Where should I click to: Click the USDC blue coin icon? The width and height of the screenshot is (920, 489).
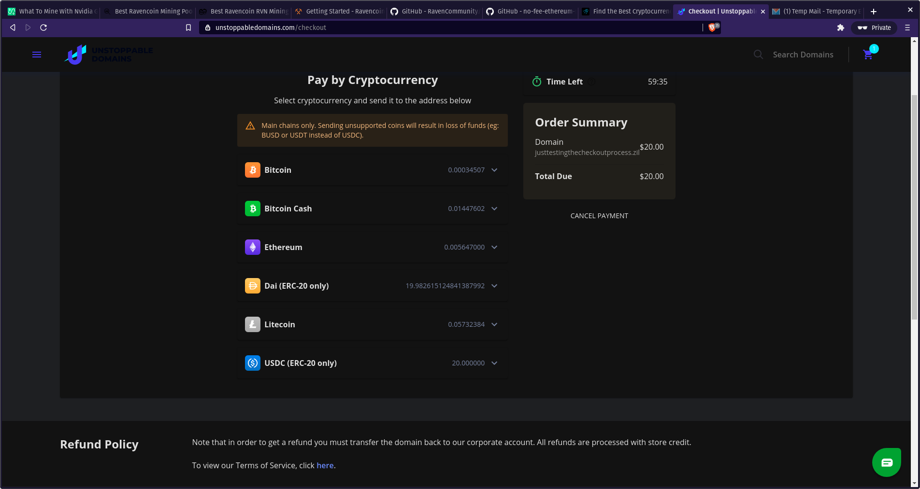[x=253, y=363]
